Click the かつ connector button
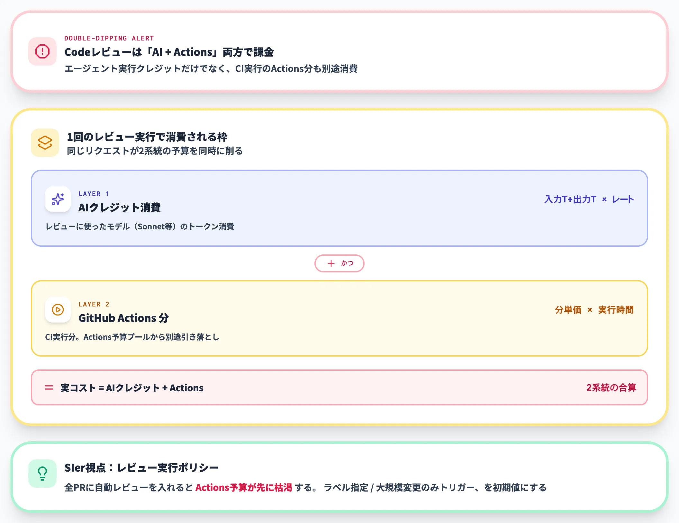679x523 pixels. click(339, 263)
